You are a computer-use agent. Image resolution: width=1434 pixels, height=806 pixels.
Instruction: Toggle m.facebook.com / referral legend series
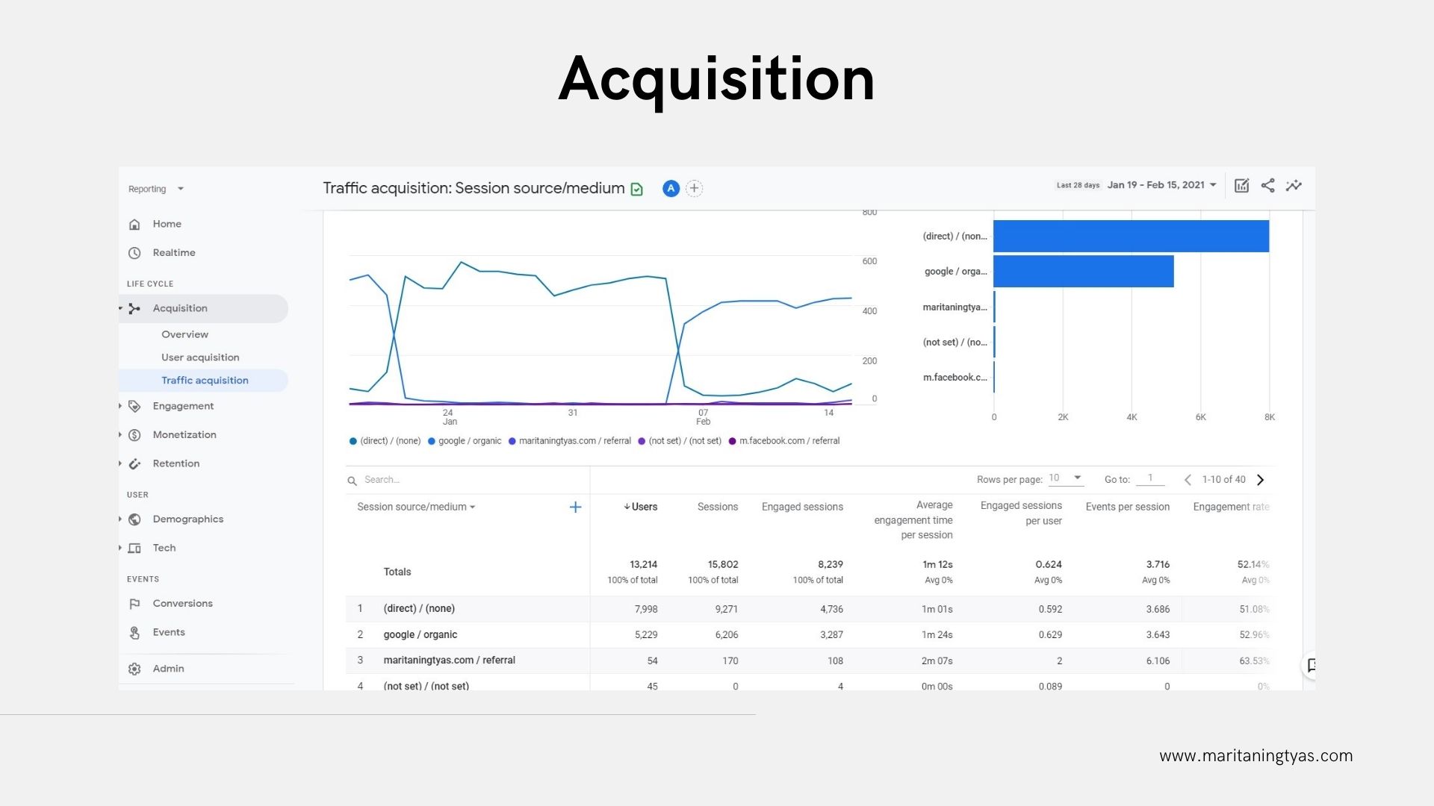784,441
